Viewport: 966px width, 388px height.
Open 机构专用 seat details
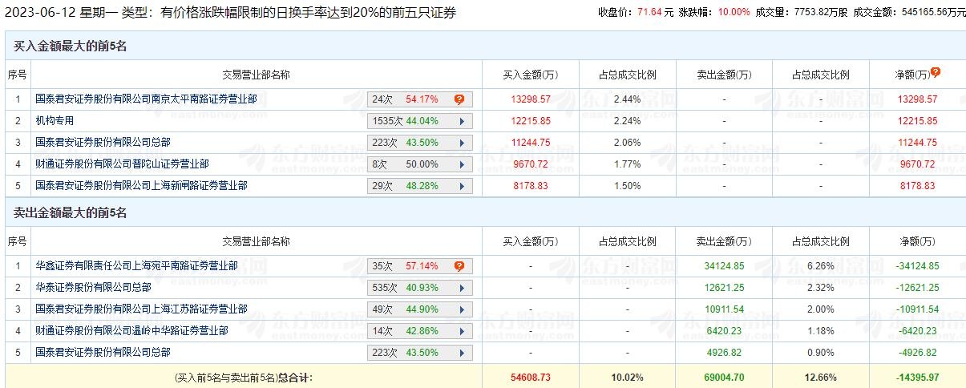[x=55, y=121]
